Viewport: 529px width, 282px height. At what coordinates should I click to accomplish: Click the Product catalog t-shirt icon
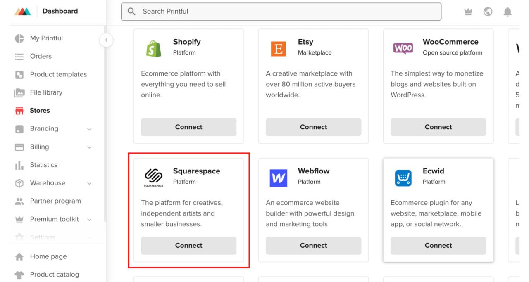pyautogui.click(x=19, y=275)
